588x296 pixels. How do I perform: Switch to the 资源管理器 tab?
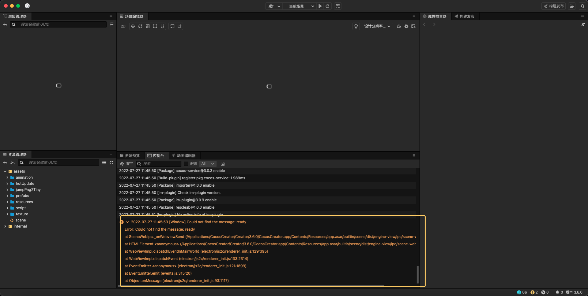tap(15, 154)
